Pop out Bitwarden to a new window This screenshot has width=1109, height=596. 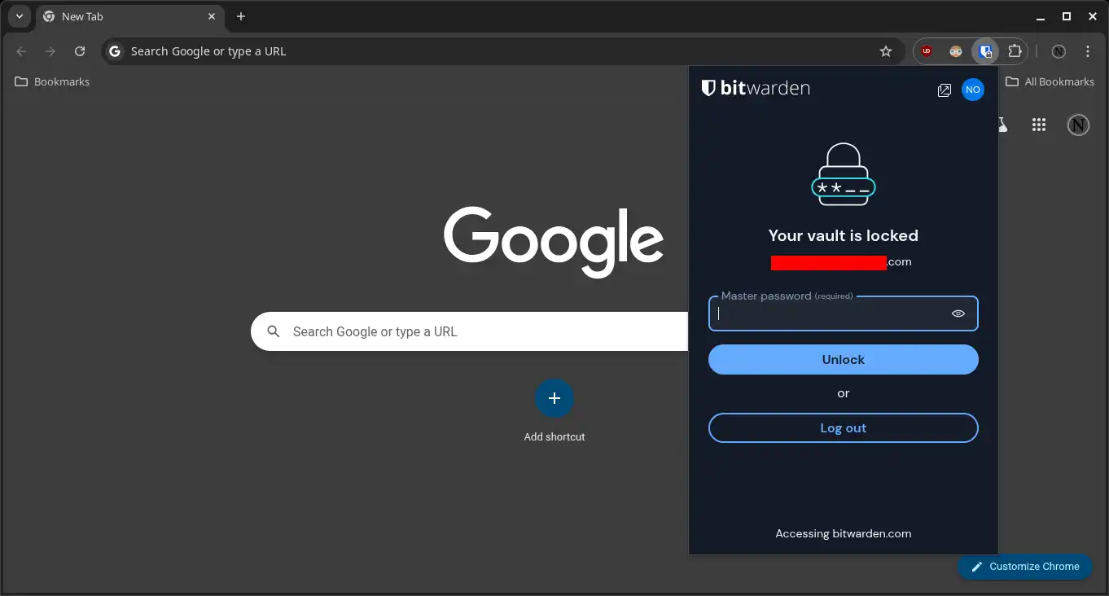945,90
